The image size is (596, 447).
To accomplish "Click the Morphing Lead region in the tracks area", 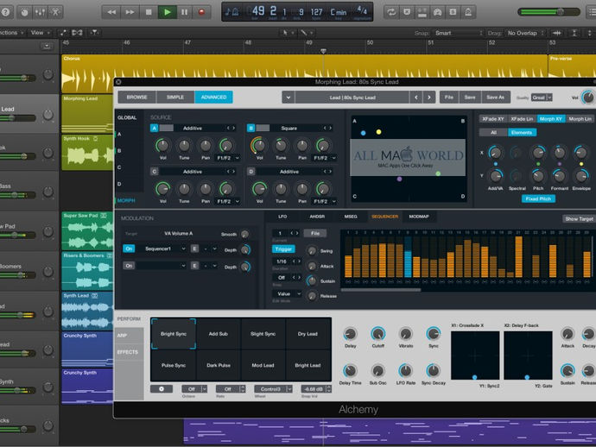I will pos(87,114).
